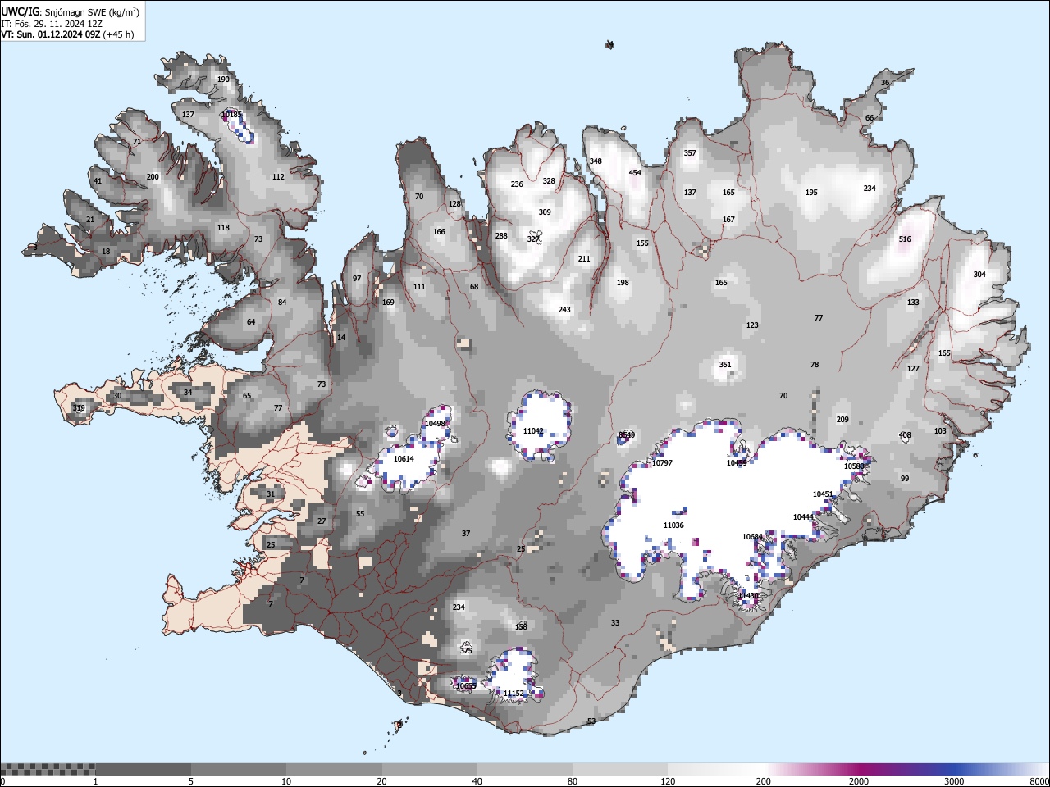Click the map value 169
This screenshot has width=1050, height=787.
(x=388, y=303)
